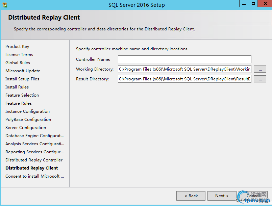Cancel the SQL Server setup
272x206 pixels.
tap(253, 196)
